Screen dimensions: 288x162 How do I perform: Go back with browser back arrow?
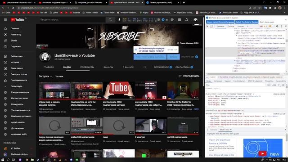[x=3, y=8]
